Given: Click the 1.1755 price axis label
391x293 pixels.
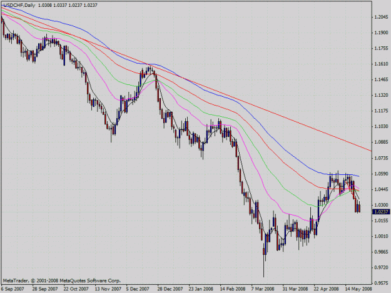Looking at the screenshot, I should click(381, 48).
